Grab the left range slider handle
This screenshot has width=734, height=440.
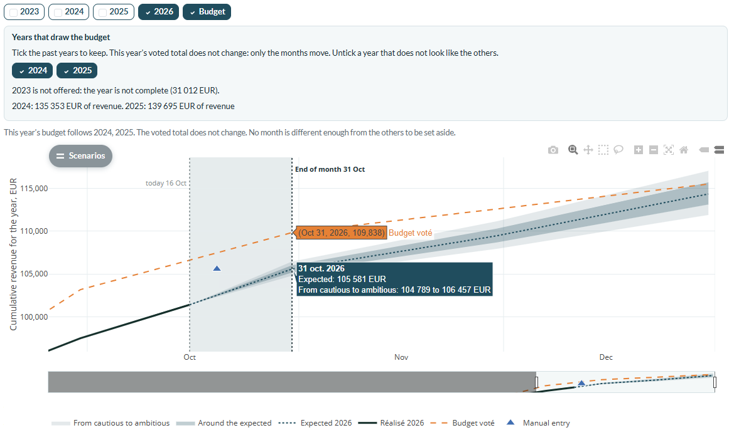coord(536,382)
